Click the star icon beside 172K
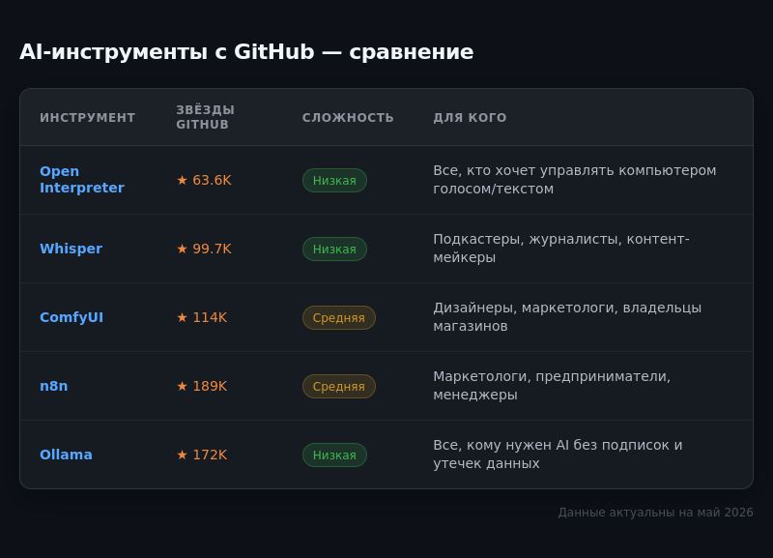 point(182,455)
